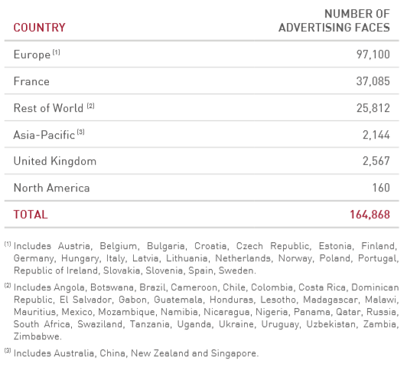
Task: Click the NUMBER OF ADVERTISING FACES header
Action: point(334,21)
